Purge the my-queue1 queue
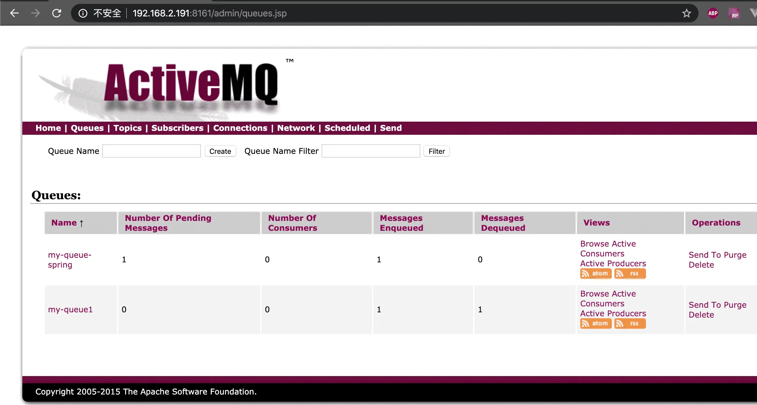Screen dimensions: 757x405 click(735, 305)
